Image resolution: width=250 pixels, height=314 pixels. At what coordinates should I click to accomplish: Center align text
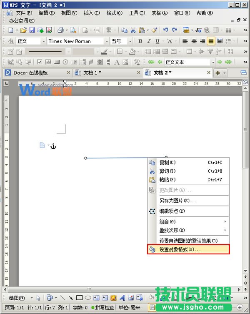(194, 41)
